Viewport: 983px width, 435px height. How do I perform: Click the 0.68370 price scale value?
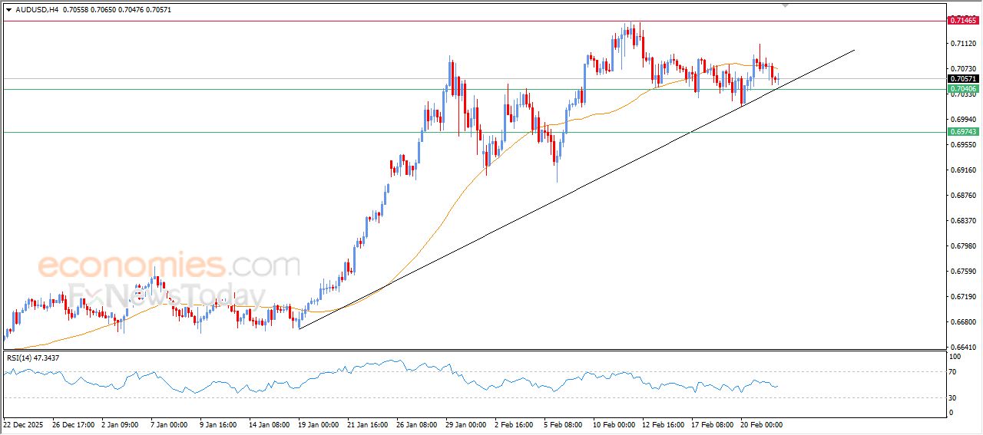pyautogui.click(x=962, y=221)
